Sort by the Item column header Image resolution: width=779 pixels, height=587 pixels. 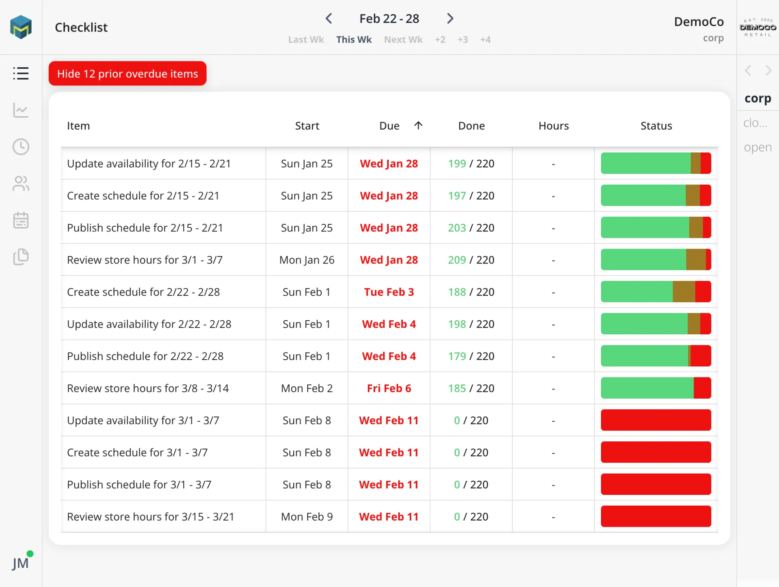[78, 126]
